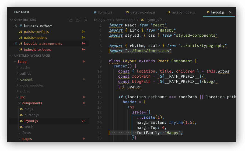Close fonts.css from the Open Editors list

coord(16,26)
